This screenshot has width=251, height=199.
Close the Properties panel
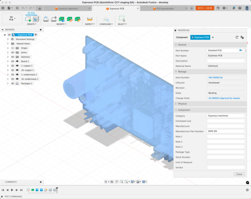pos(239,174)
